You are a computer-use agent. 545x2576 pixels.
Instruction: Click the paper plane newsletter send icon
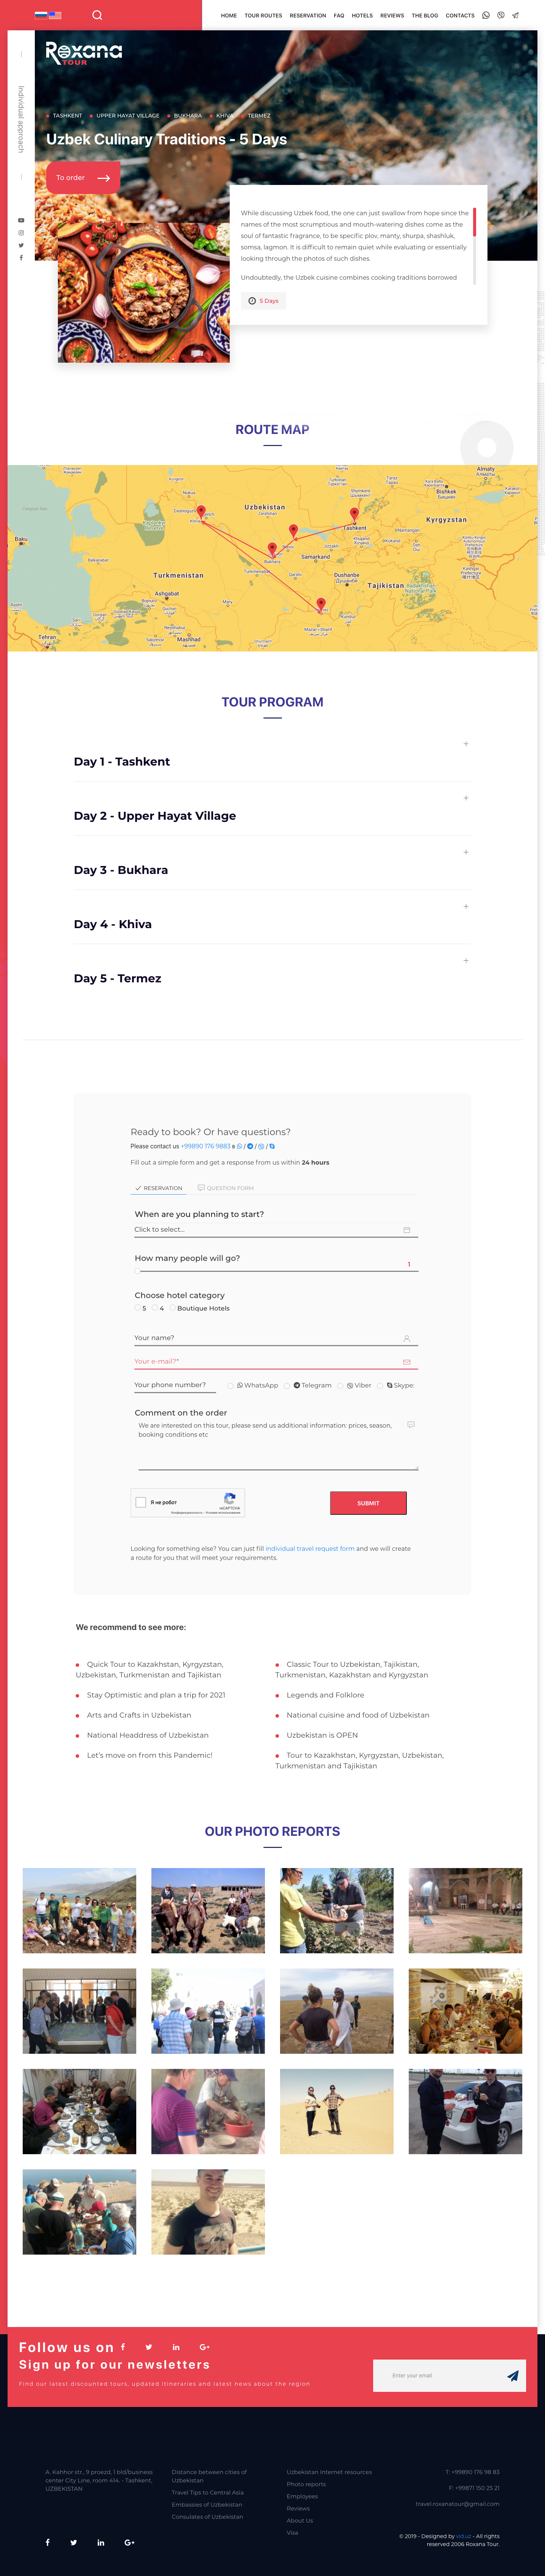[x=512, y=2375]
